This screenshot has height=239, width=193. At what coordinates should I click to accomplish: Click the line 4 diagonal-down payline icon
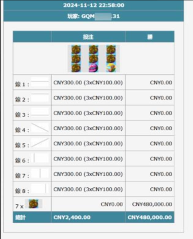(x=40, y=128)
